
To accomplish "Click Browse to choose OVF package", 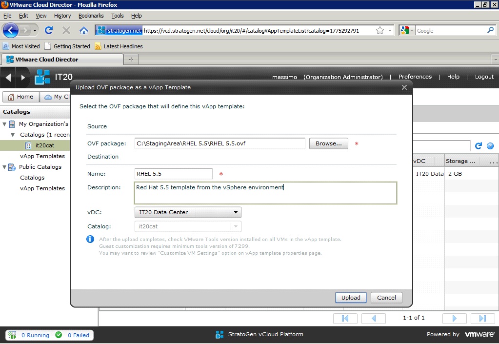I will 328,143.
